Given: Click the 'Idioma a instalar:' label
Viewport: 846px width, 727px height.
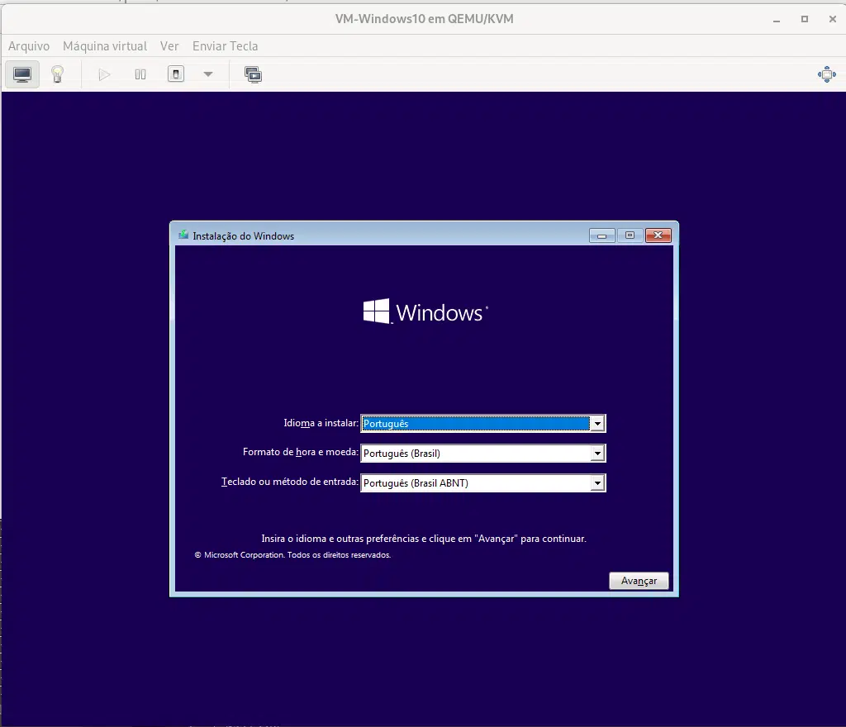Looking at the screenshot, I should [x=321, y=423].
